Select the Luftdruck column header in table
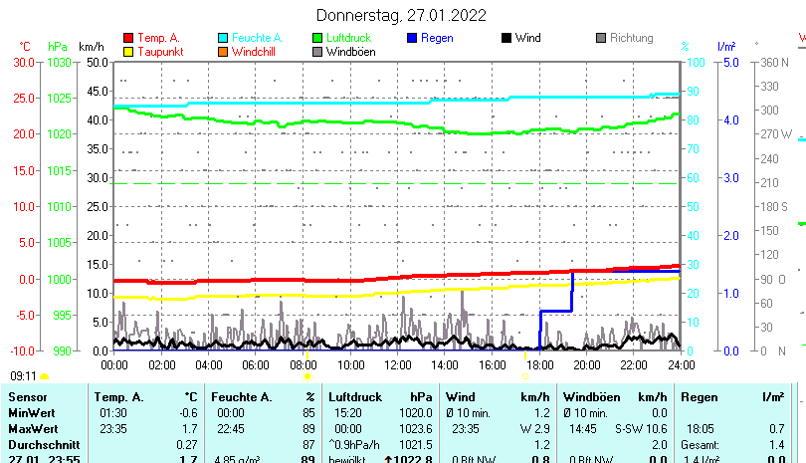The height and width of the screenshot is (463, 806). [x=354, y=397]
